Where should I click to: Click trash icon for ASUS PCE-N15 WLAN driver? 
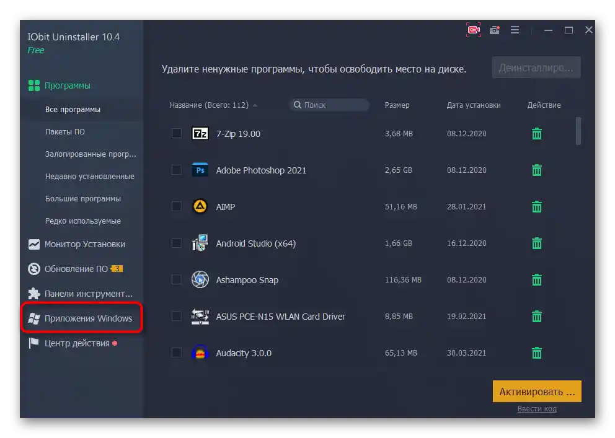pos(536,316)
